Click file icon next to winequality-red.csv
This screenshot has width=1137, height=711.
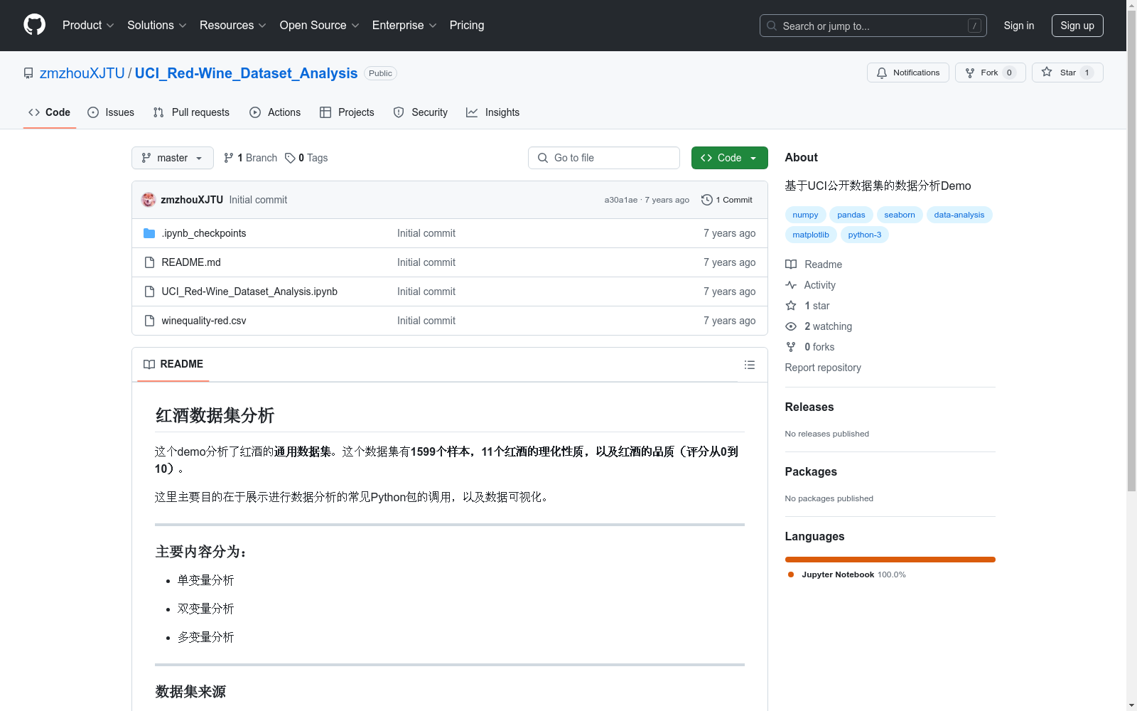[149, 321]
